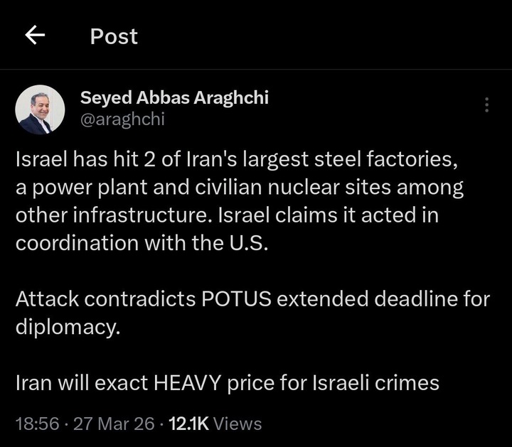512x447 pixels.
Task: Tap the "Views" label
Action: coord(238,424)
